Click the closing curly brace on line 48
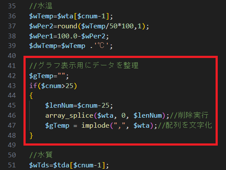The image size is (226, 170). (31, 136)
